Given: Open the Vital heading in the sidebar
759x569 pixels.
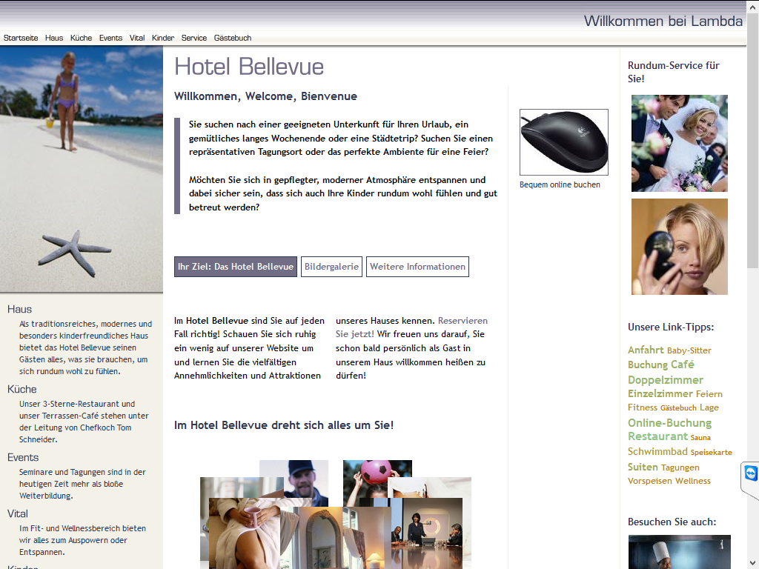Looking at the screenshot, I should [18, 514].
